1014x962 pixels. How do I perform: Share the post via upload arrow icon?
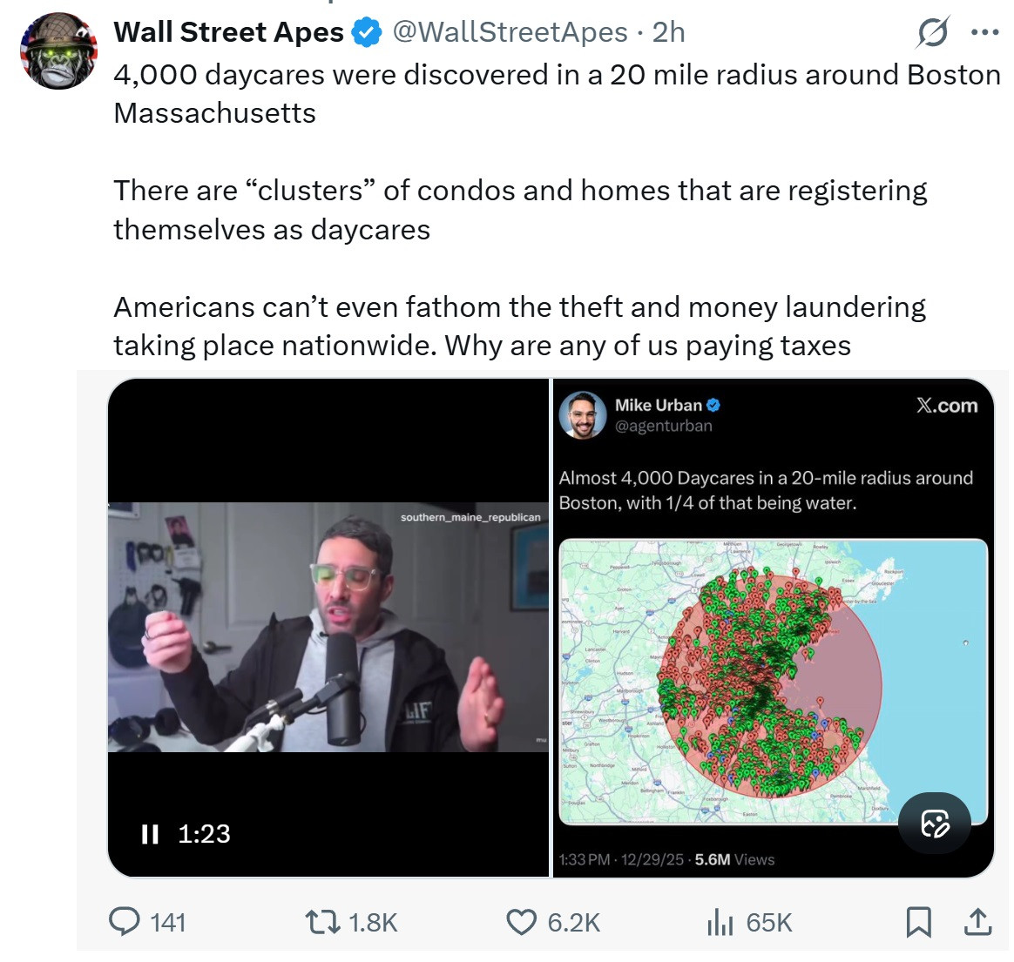[978, 921]
